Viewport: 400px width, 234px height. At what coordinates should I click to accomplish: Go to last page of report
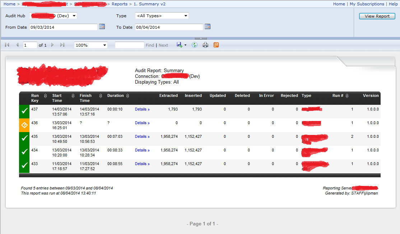tap(62, 45)
